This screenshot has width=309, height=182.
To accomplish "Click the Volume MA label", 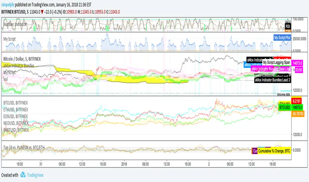I will point(283,95).
